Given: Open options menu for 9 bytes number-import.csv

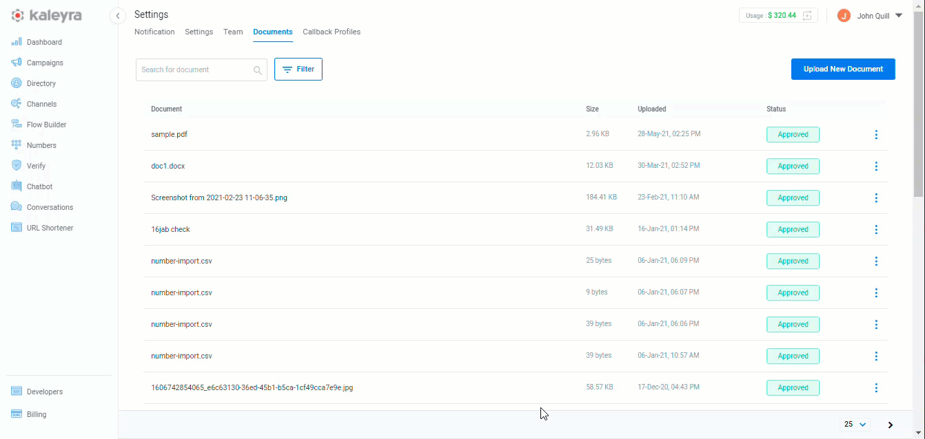Looking at the screenshot, I should [876, 293].
